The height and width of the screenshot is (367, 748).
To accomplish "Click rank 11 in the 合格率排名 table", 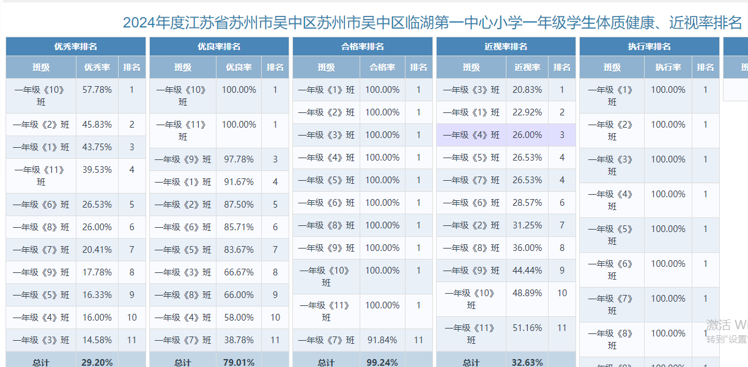I will pos(418,340).
